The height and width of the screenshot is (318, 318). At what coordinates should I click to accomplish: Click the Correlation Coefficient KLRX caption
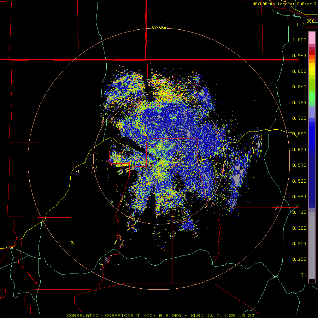coord(161,316)
